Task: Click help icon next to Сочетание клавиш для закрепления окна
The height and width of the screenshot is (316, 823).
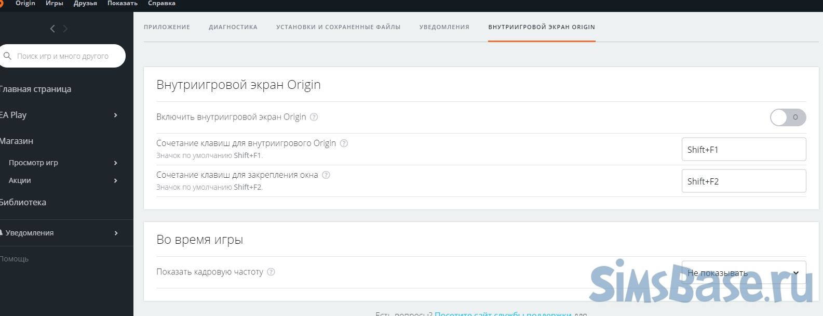Action: tap(326, 175)
